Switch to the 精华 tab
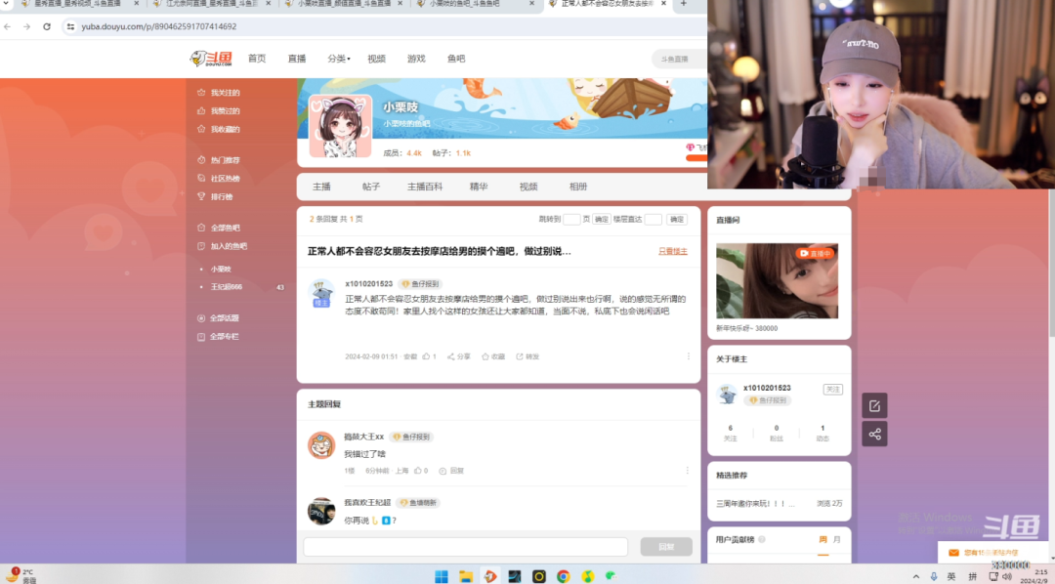 [x=479, y=188]
